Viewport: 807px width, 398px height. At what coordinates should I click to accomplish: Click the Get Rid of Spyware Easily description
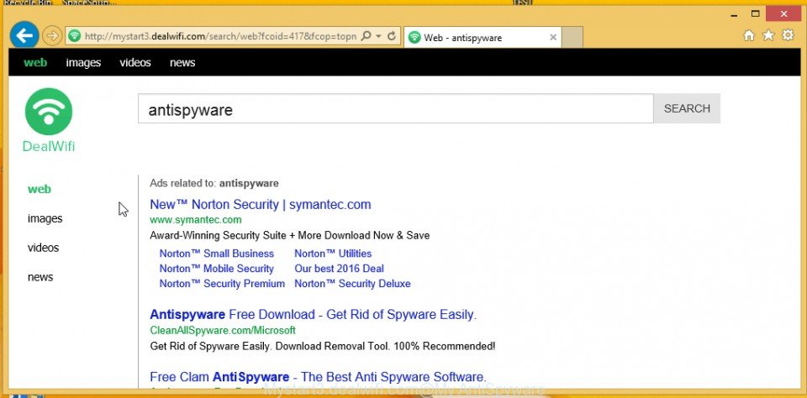point(322,346)
